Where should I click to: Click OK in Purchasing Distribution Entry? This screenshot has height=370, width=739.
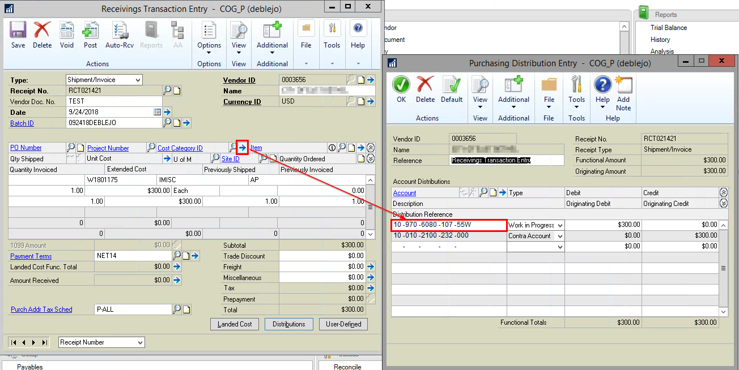click(401, 89)
